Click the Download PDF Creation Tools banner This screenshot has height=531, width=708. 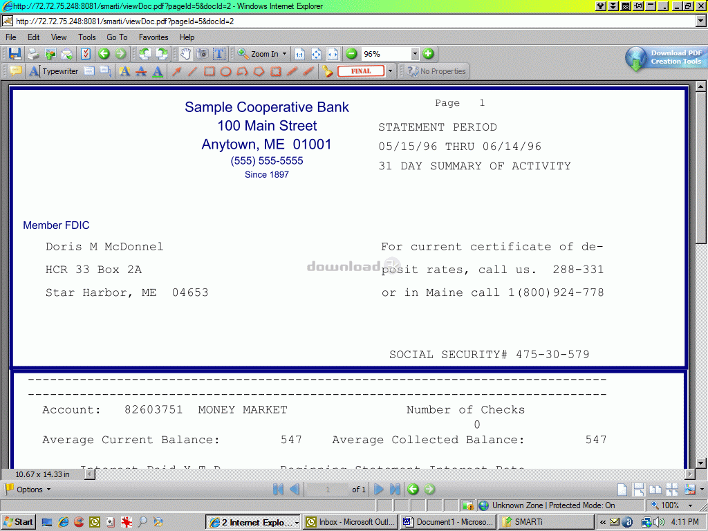coord(666,58)
